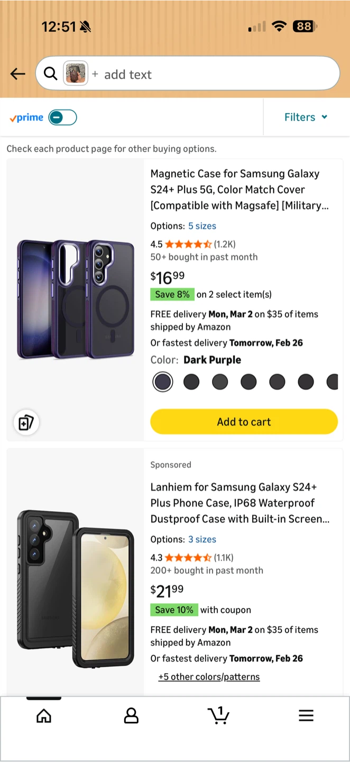Open the image search thumbnail in search bar
The image size is (350, 762).
(76, 74)
